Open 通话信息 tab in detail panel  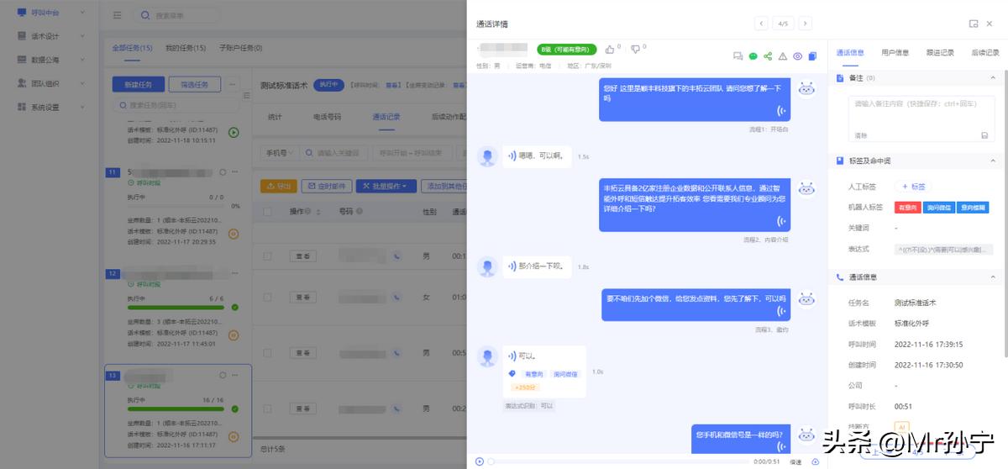(x=850, y=52)
